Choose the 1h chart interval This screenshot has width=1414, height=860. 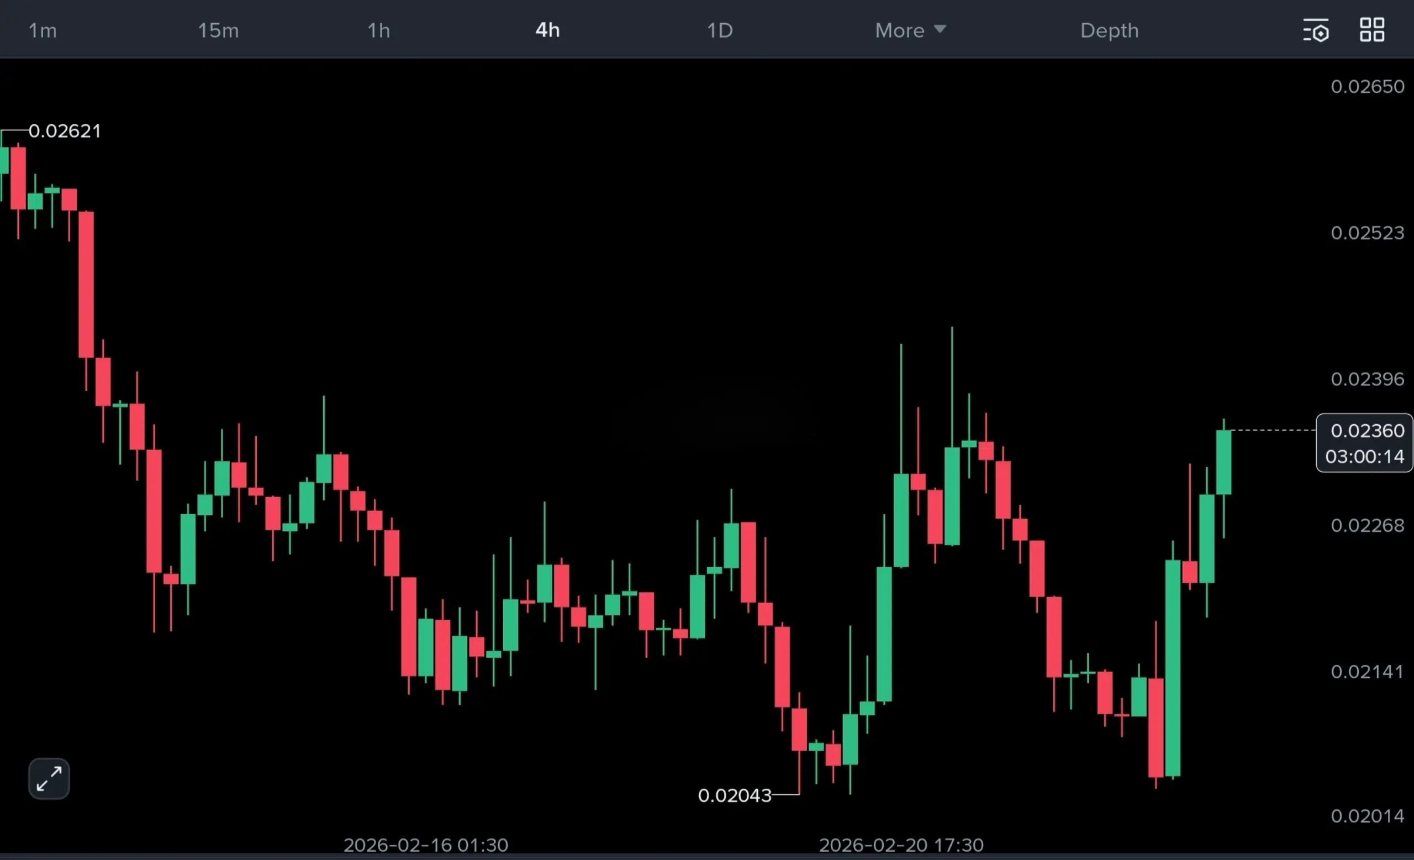[x=379, y=30]
